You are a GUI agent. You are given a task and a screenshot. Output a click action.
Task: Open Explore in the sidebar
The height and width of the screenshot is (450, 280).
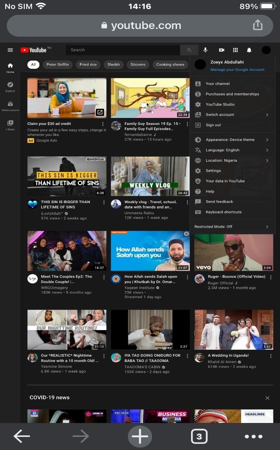click(x=10, y=87)
